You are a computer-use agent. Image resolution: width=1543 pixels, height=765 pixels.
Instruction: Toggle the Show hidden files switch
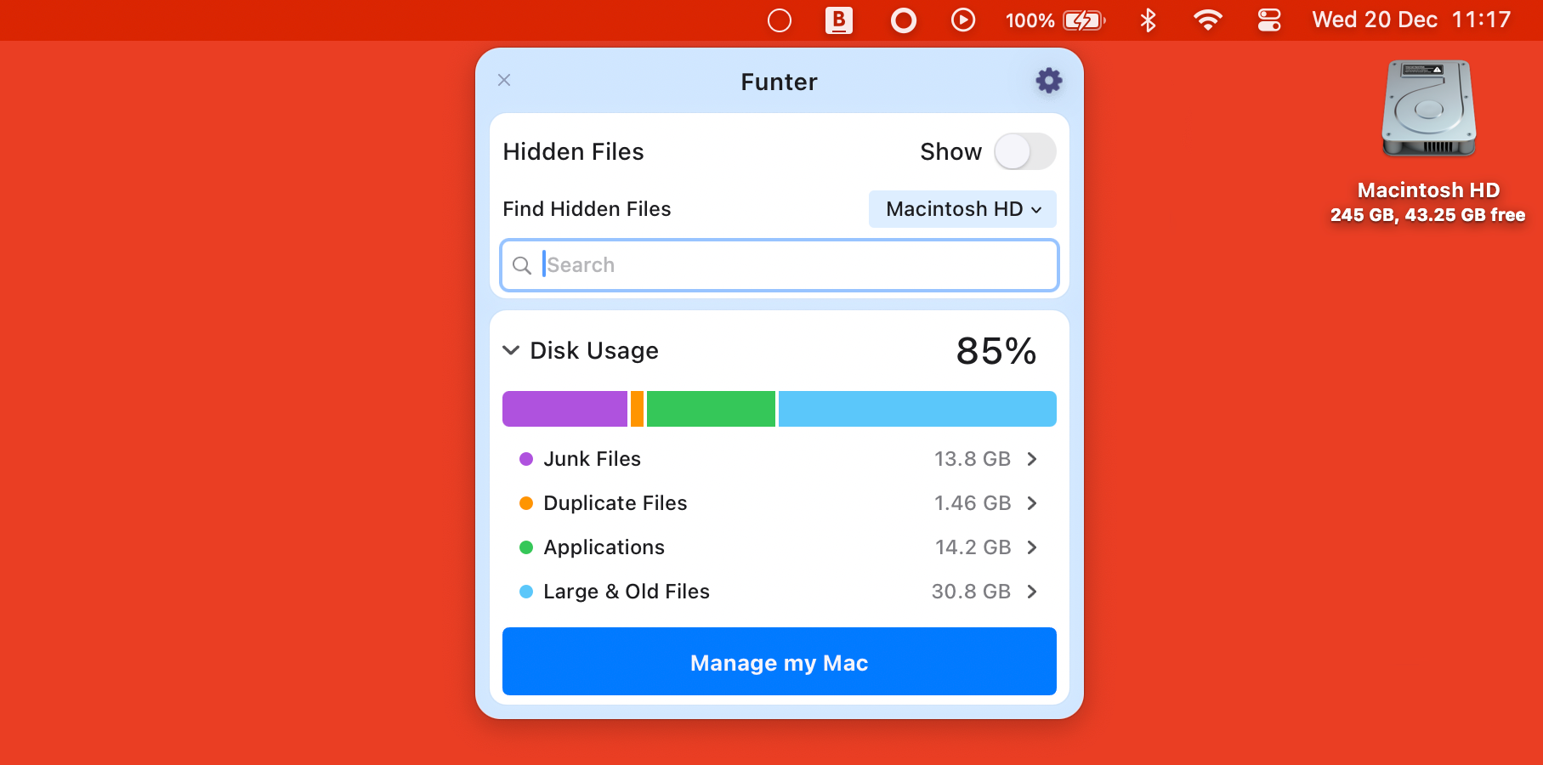coord(1025,151)
